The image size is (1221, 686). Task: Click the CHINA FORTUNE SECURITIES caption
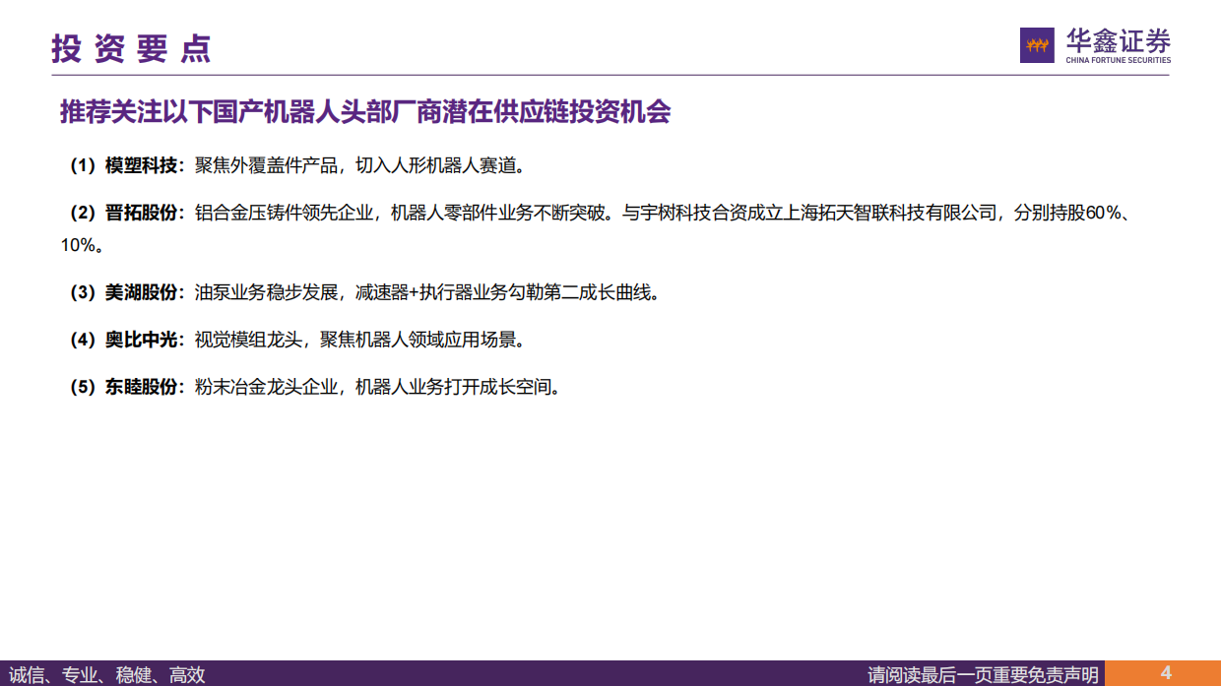[x=1119, y=60]
